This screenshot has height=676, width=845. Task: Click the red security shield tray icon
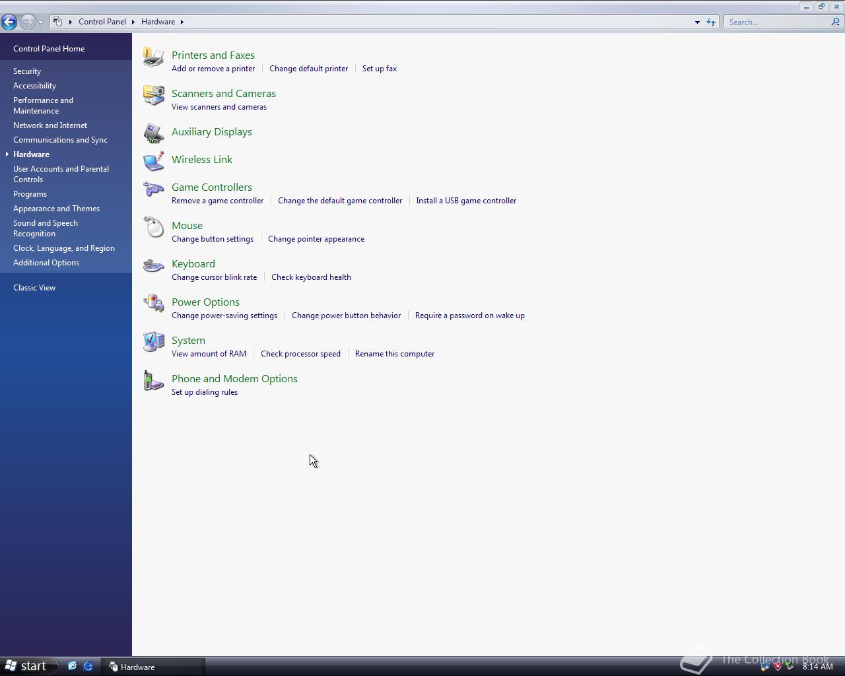coord(778,667)
